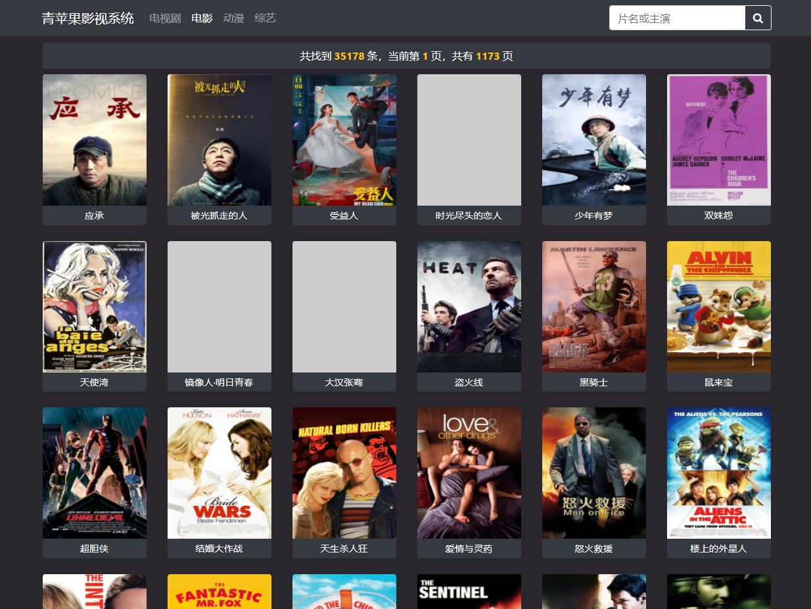Click the 被光抓走的人 title text

point(220,215)
